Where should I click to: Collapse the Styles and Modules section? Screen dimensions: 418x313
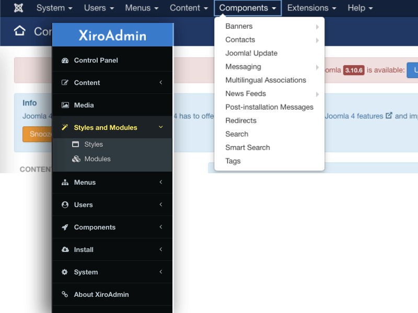click(x=161, y=127)
